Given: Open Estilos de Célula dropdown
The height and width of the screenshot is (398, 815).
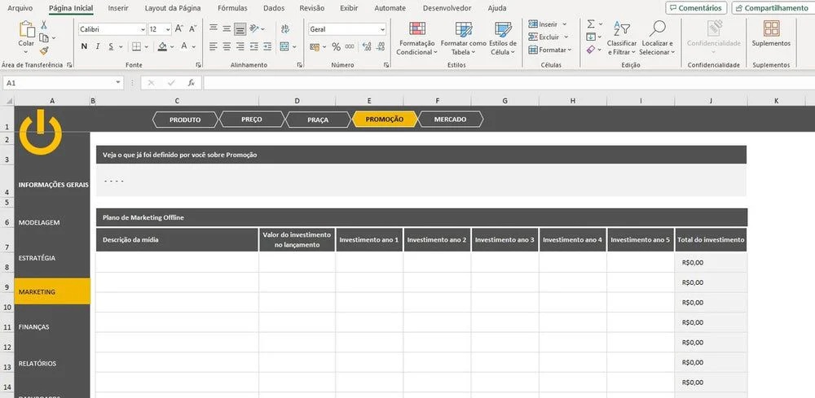Looking at the screenshot, I should click(x=503, y=38).
